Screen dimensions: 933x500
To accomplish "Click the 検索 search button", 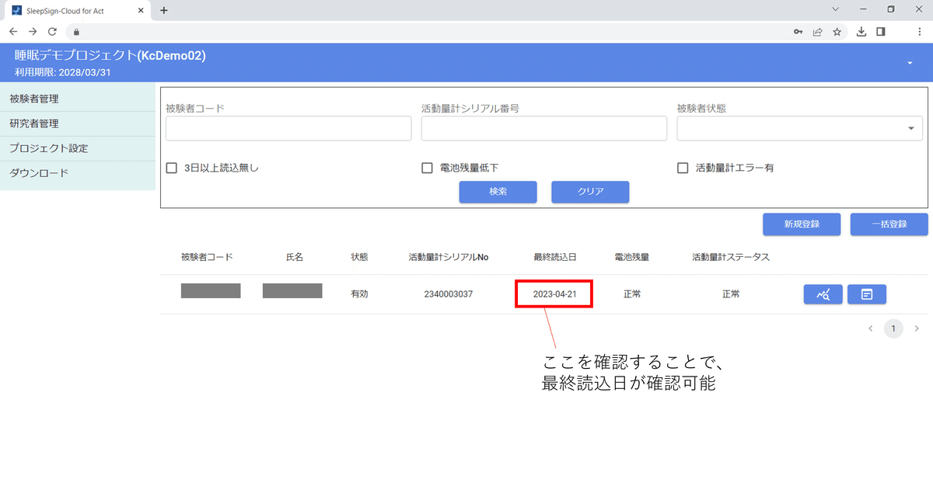I will tap(498, 192).
